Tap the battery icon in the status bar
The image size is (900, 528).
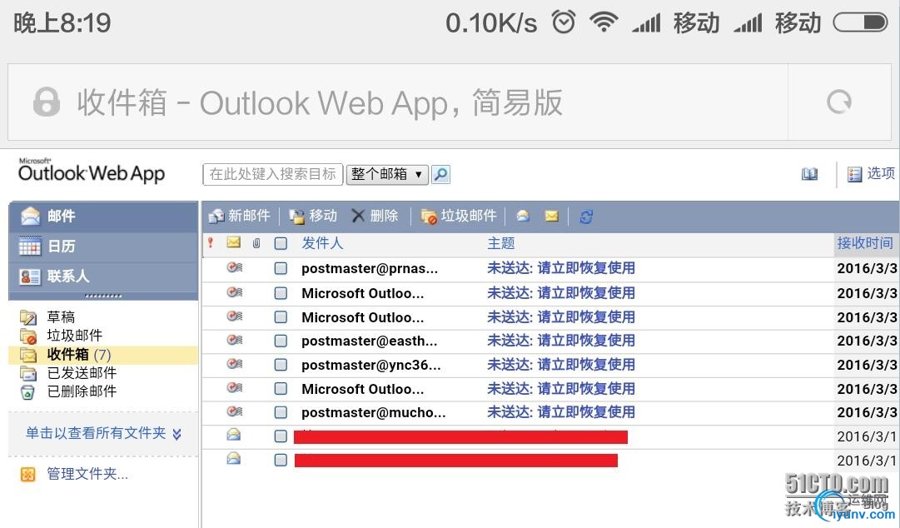(x=860, y=22)
